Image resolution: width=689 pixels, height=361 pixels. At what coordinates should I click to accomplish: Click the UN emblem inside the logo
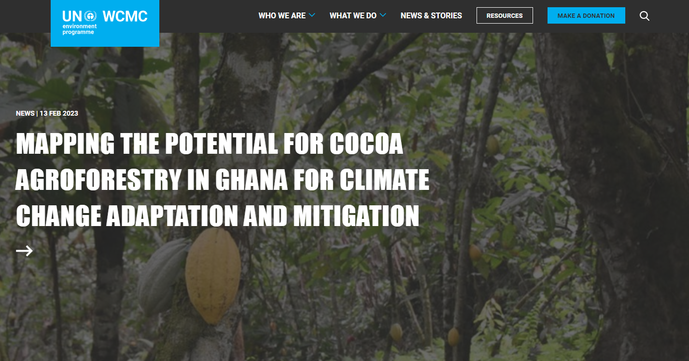pos(91,15)
